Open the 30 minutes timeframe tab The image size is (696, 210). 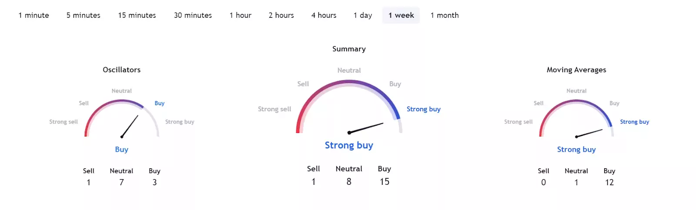point(193,15)
